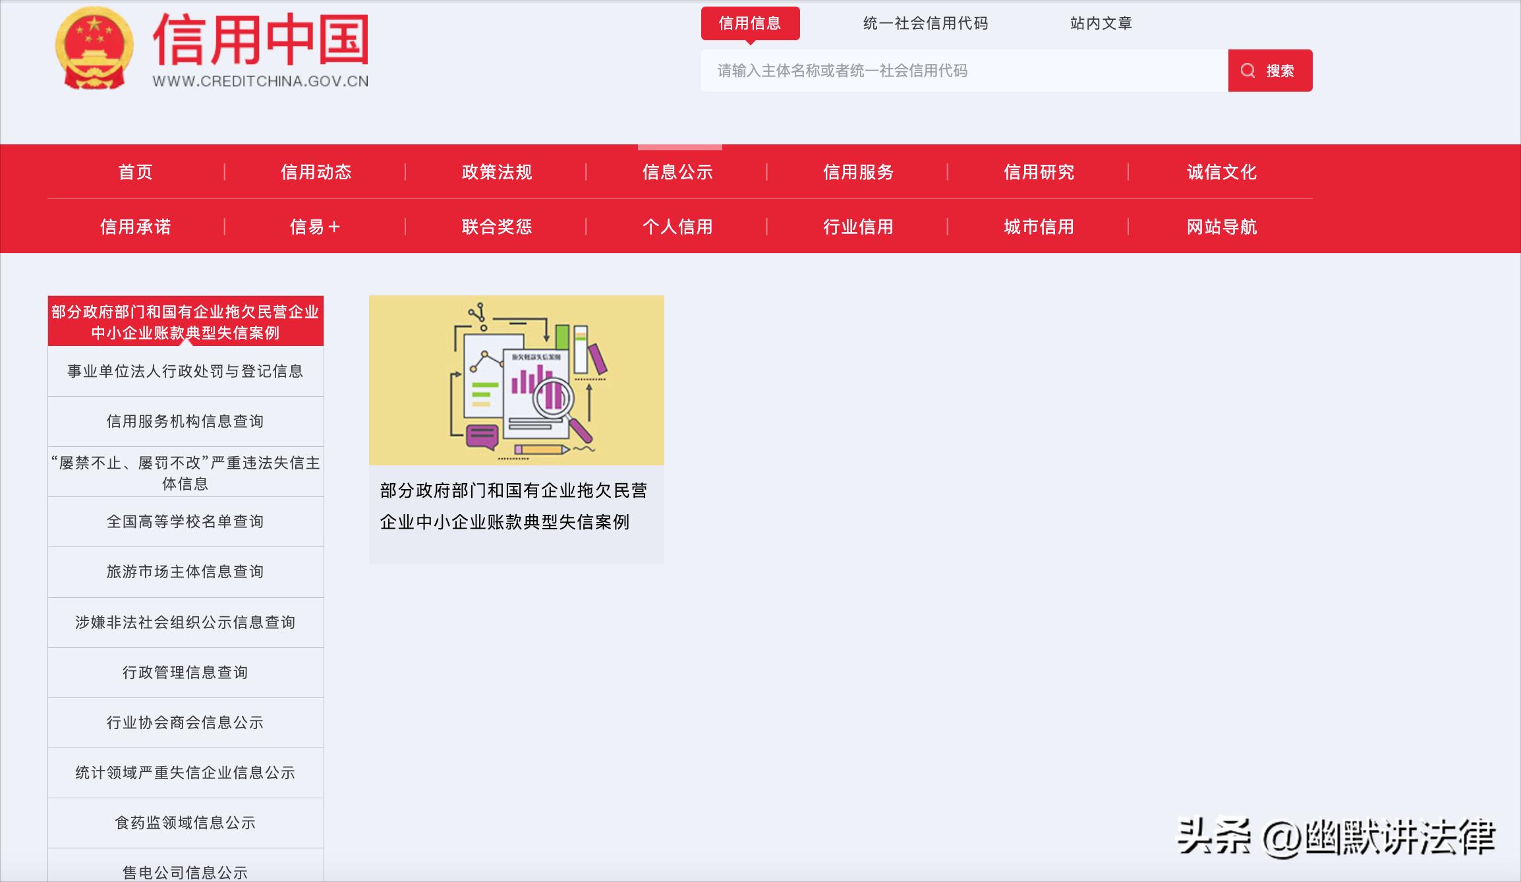The width and height of the screenshot is (1521, 882).
Task: Navigate to 个人信用 section
Action: click(677, 227)
